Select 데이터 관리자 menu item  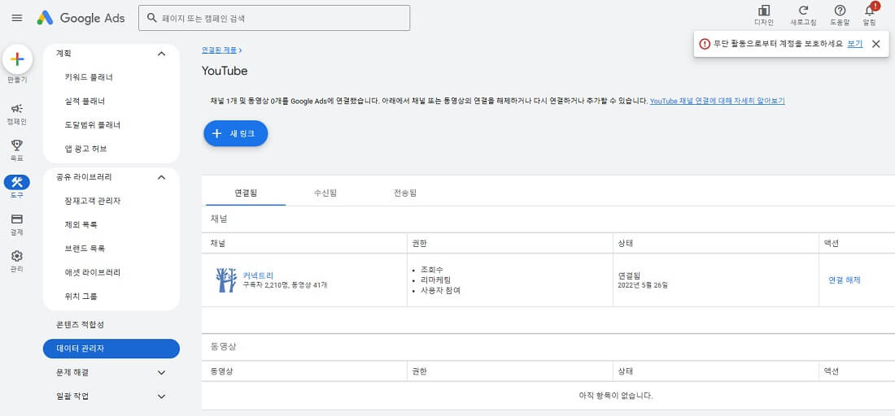[111, 349]
